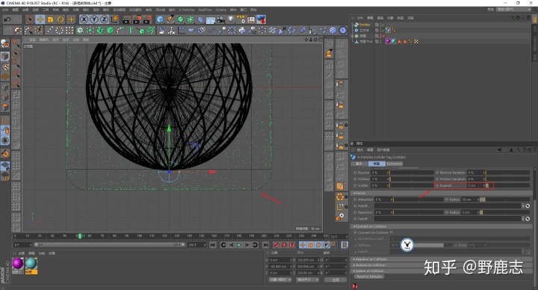Activate the Rotate tool
The height and width of the screenshot is (290, 538).
point(61,19)
